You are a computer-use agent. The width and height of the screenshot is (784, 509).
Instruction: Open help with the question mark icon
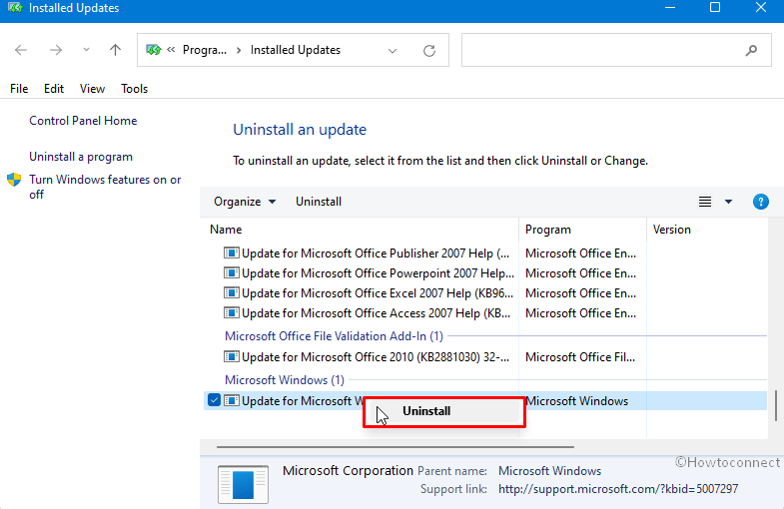click(x=760, y=202)
